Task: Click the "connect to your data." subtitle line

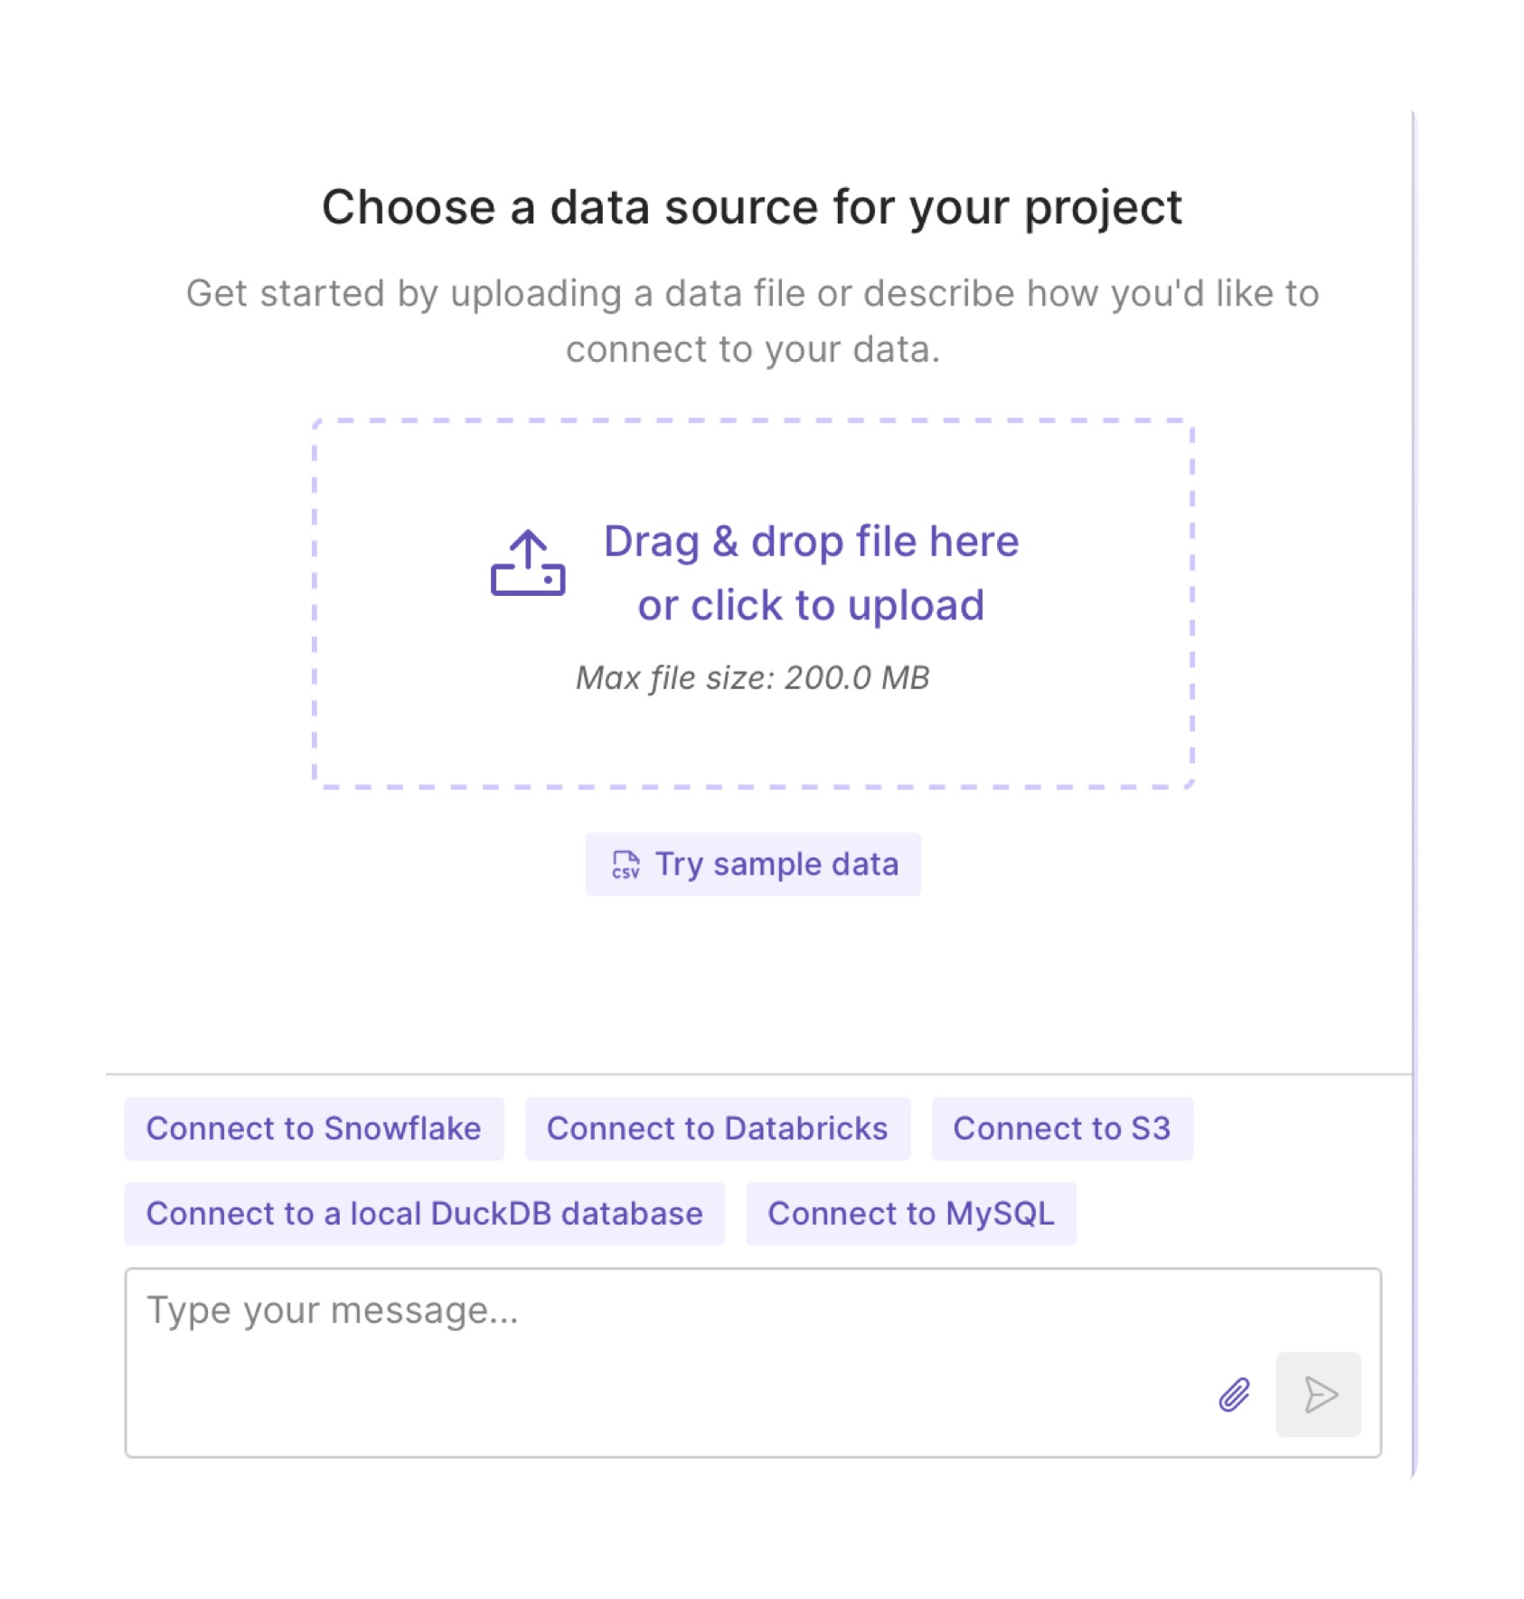Action: coord(752,350)
